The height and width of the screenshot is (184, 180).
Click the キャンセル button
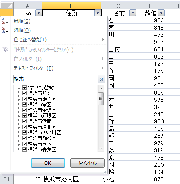(87, 163)
